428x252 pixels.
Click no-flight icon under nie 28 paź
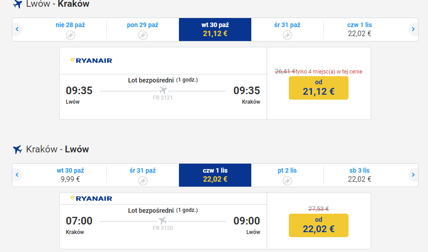[x=71, y=35]
